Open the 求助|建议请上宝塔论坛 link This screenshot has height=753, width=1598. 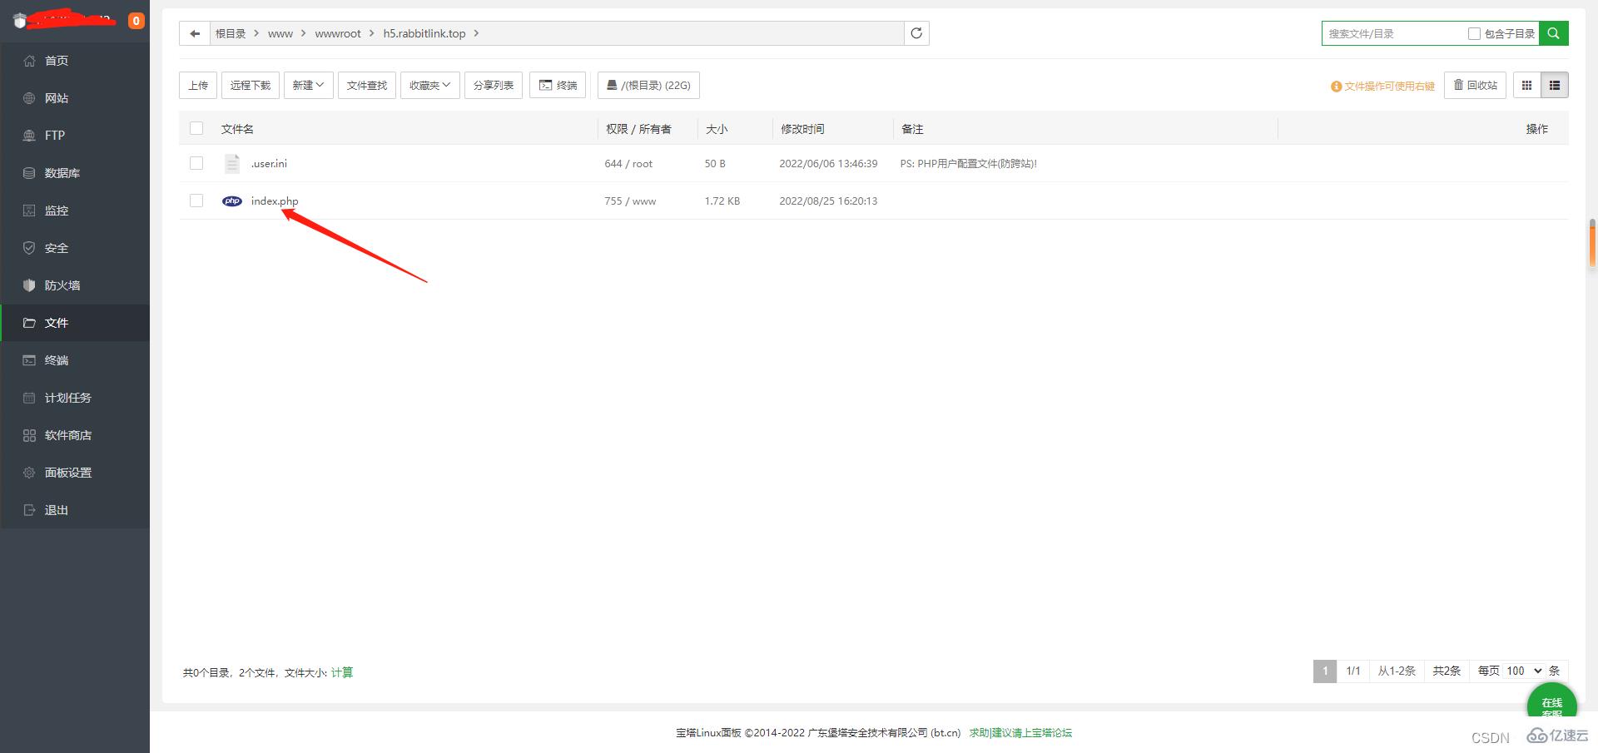point(1020,733)
